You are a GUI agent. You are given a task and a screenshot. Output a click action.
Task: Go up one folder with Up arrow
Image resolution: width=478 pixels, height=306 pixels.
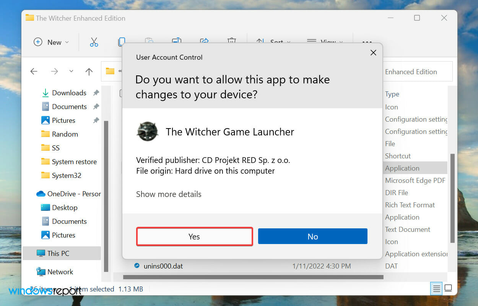pos(89,72)
